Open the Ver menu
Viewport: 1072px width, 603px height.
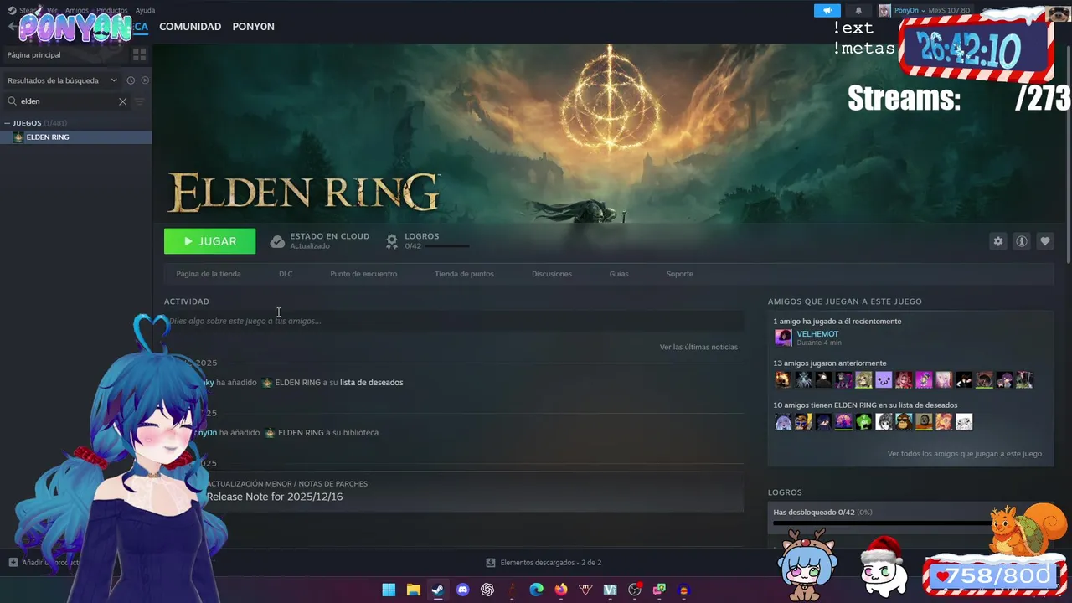coord(52,10)
